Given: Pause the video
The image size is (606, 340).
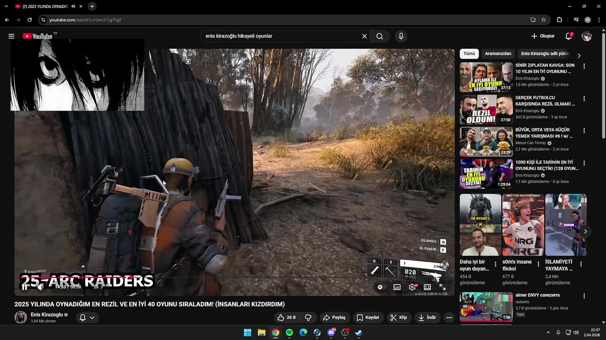Looking at the screenshot, I should tap(25, 287).
